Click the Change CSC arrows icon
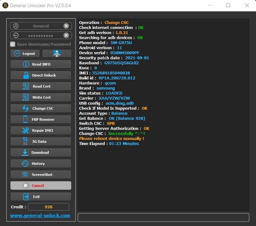256x226 pixels. coord(26,108)
